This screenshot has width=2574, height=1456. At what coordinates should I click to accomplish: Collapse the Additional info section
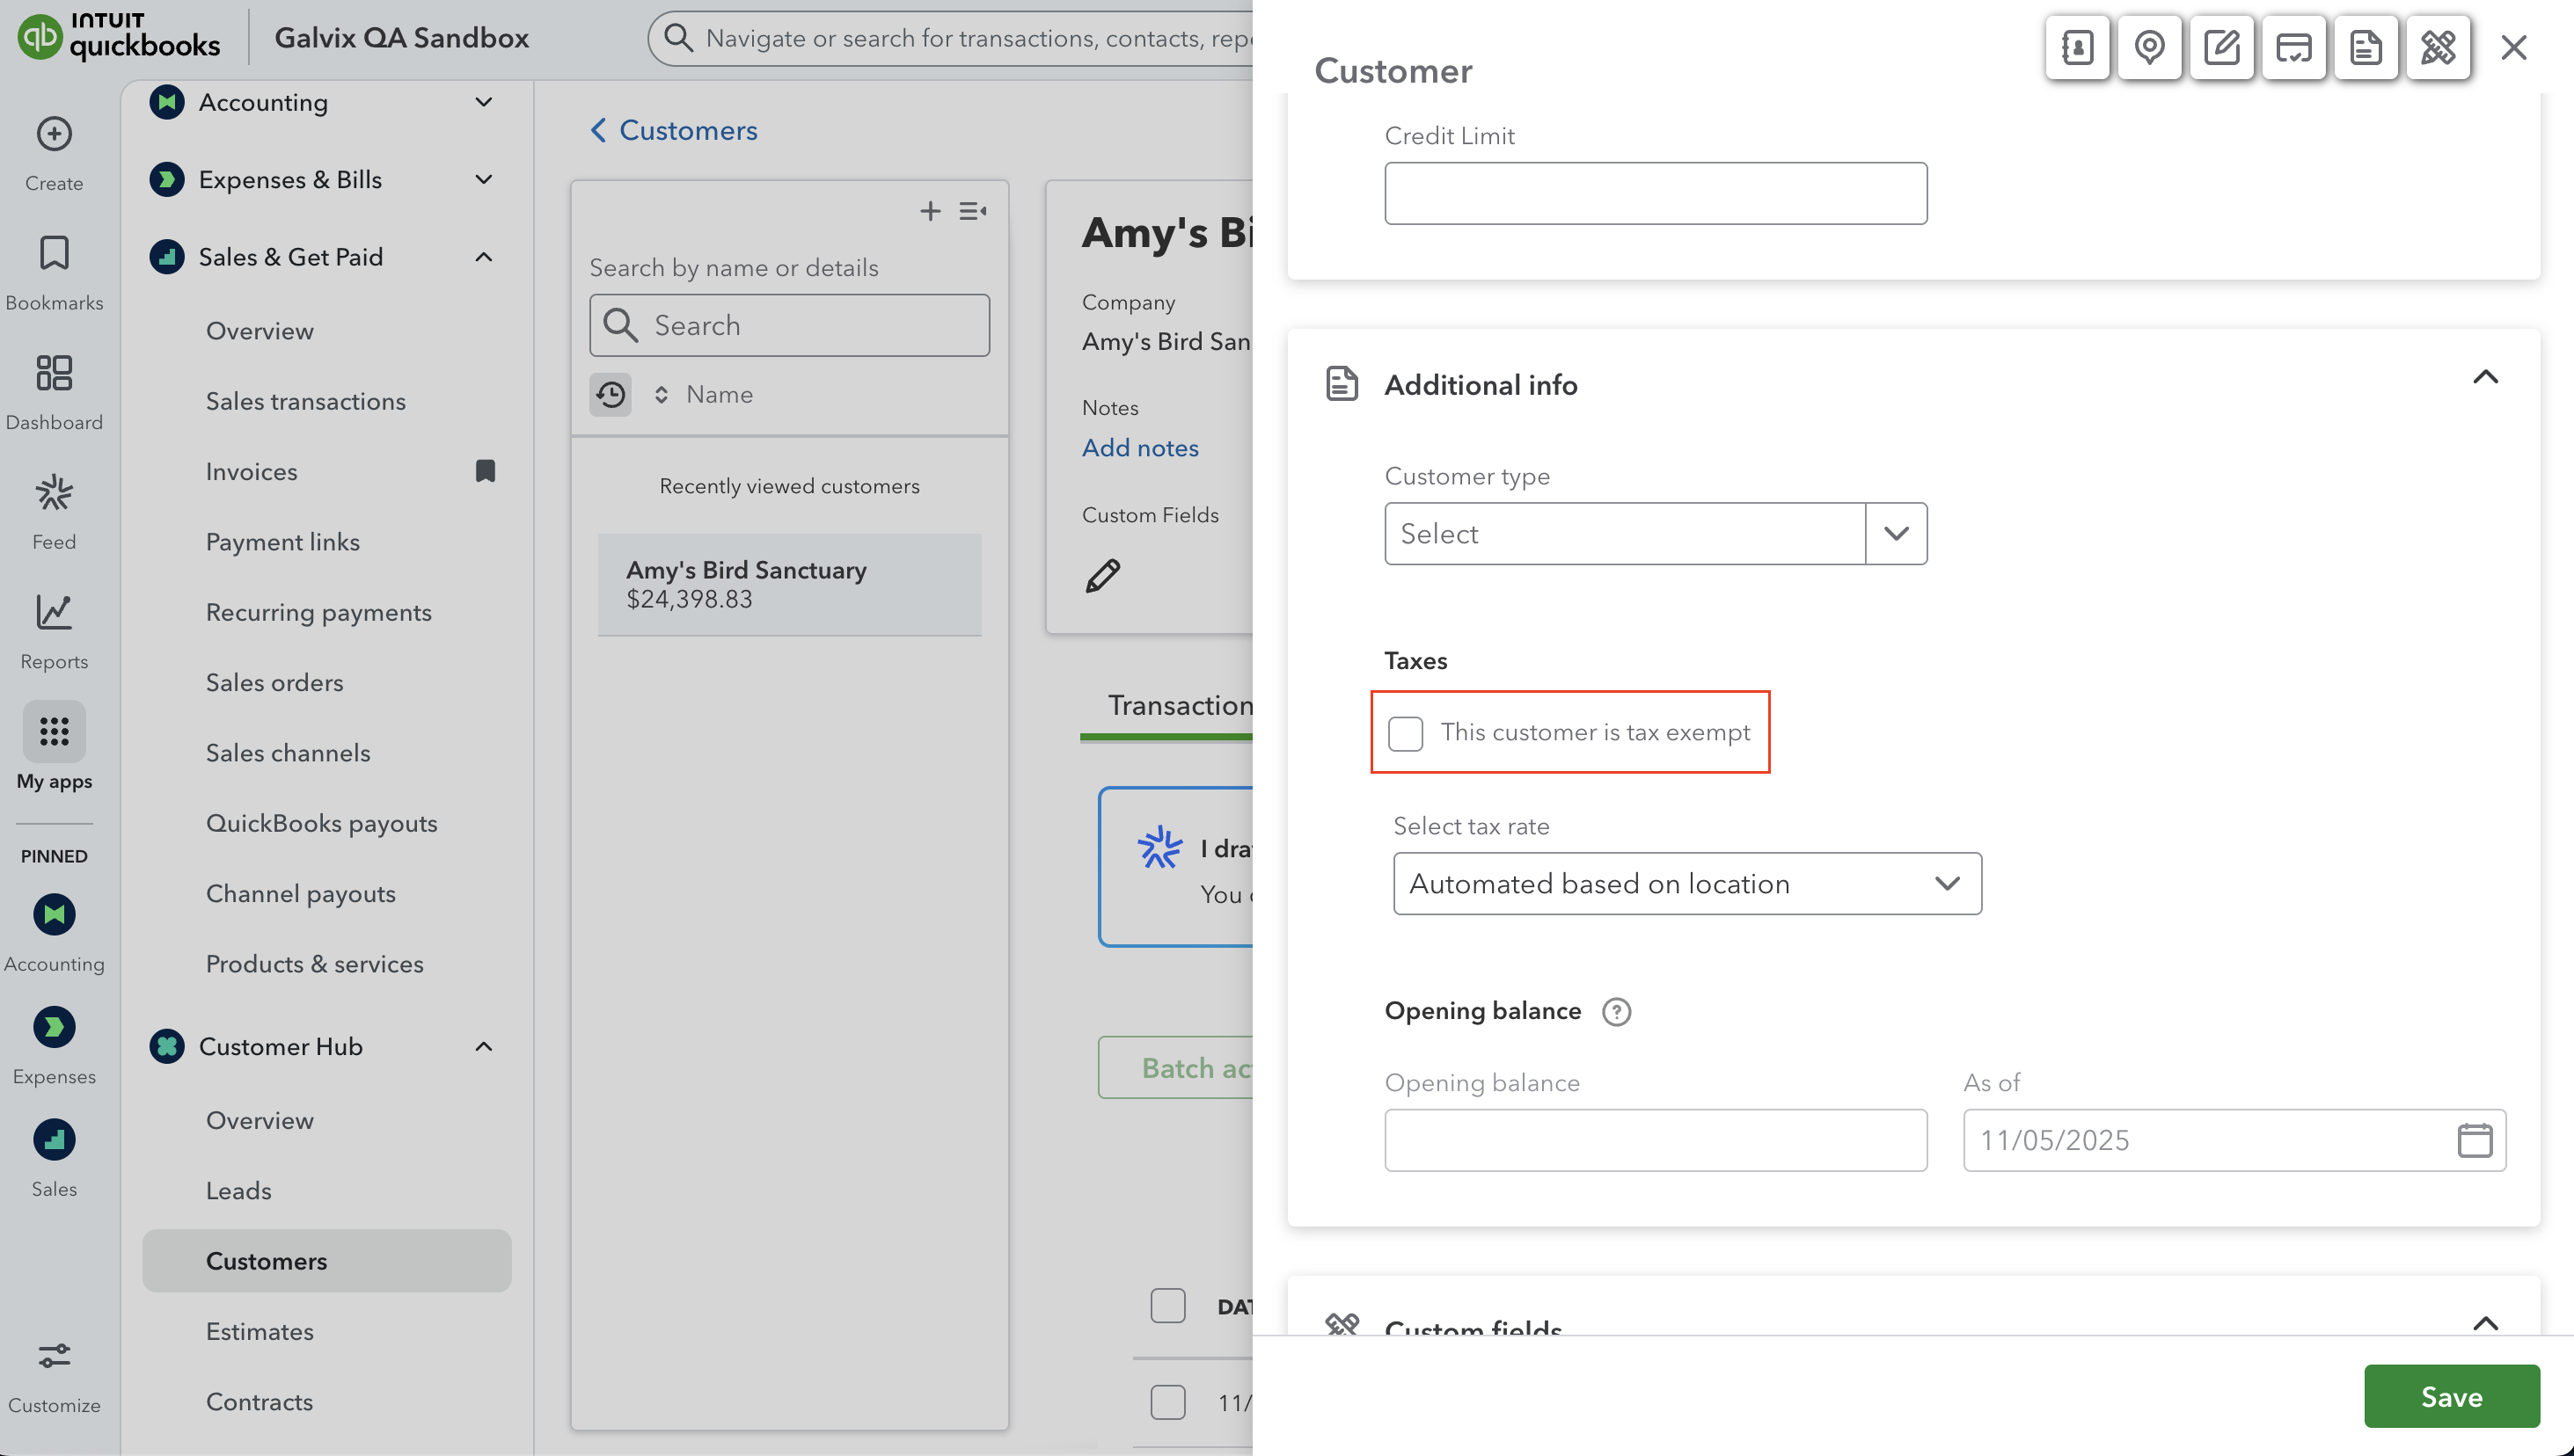pos(2485,377)
